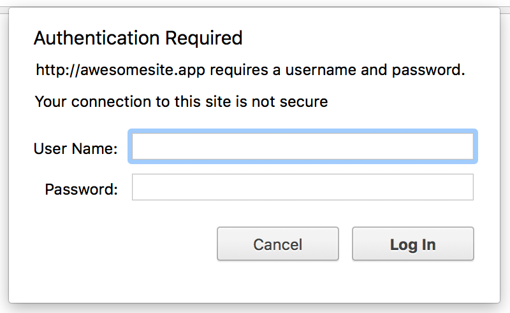Click "password." ending the site message
This screenshot has height=313, width=510.
(x=427, y=70)
